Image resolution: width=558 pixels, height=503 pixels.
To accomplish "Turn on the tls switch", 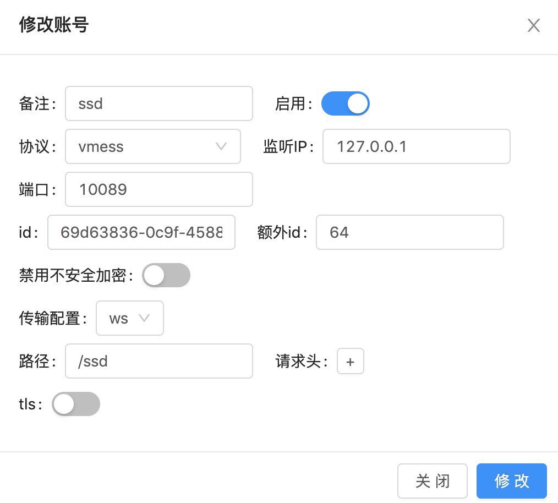I will click(x=76, y=404).
